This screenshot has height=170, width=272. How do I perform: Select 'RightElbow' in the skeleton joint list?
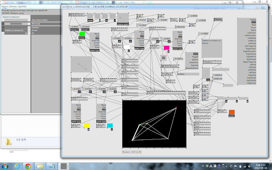coord(251,54)
